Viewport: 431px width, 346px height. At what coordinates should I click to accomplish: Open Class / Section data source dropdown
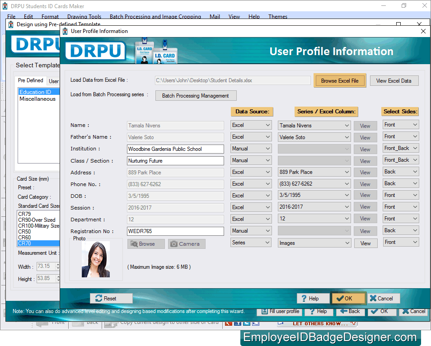click(x=251, y=160)
